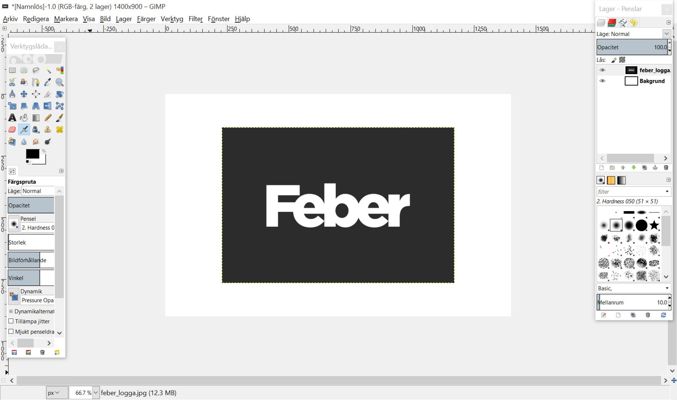Select the Move tool
Screen dimensions: 677x400
(x=24, y=94)
